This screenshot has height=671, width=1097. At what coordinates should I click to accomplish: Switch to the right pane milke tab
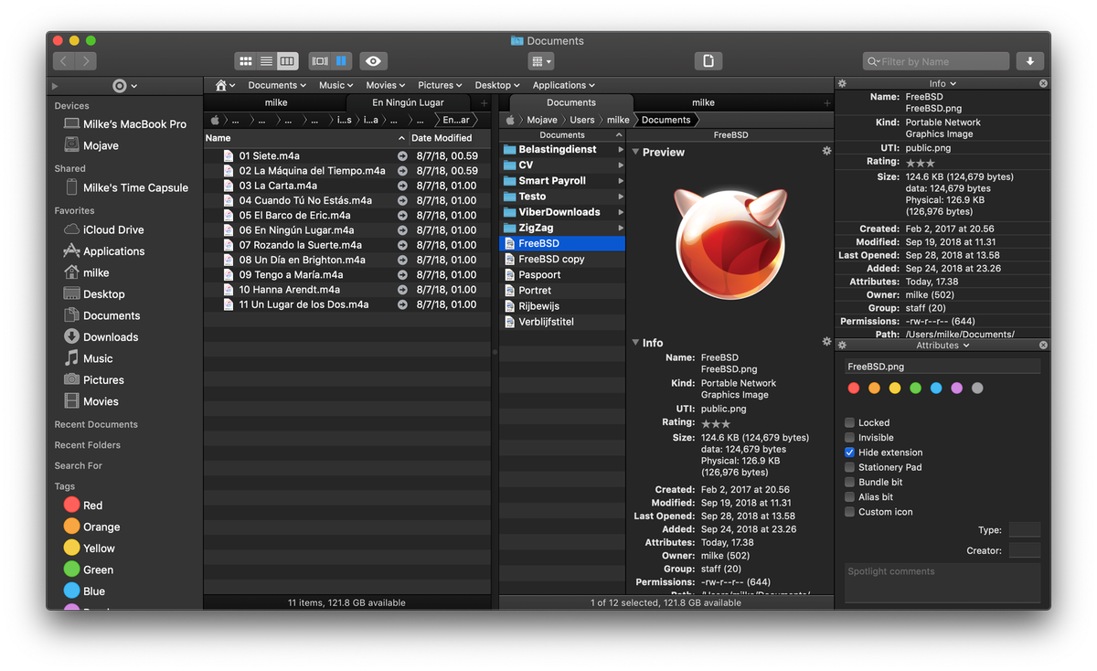coord(703,102)
